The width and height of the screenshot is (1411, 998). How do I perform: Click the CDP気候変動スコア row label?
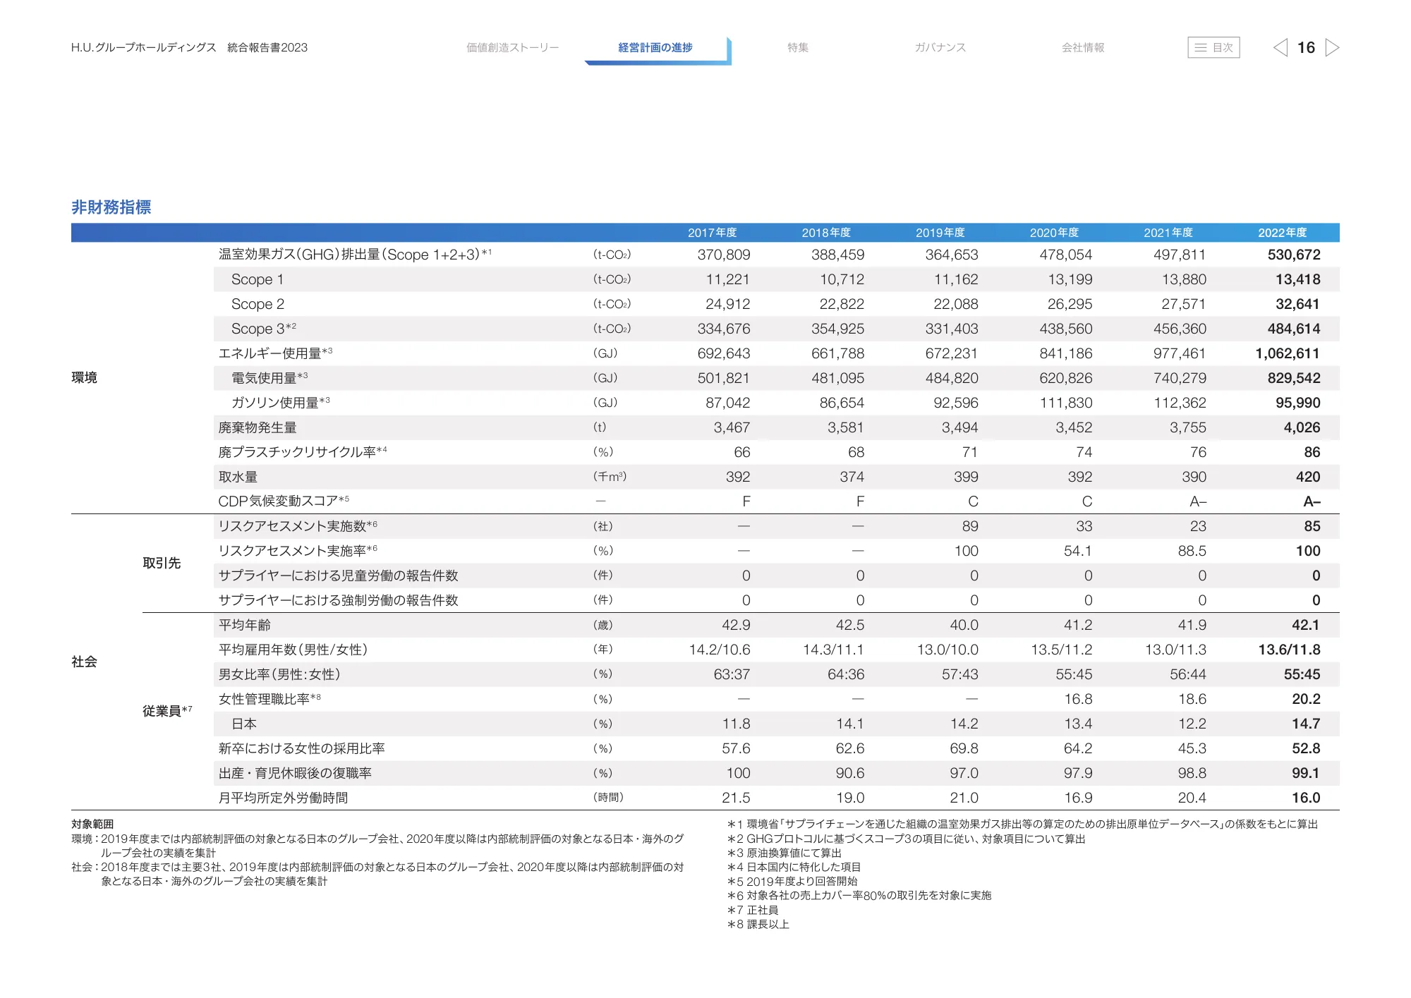[278, 501]
